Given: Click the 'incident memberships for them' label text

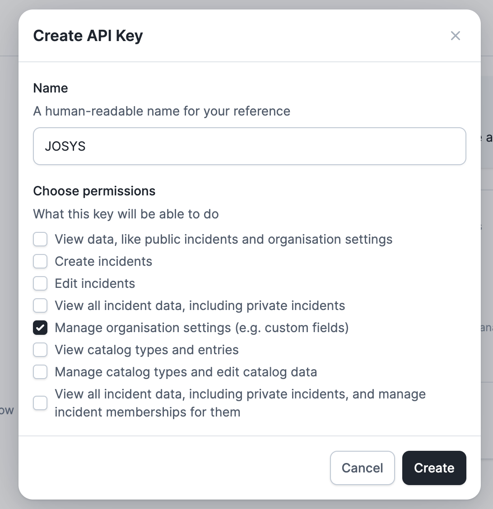Looking at the screenshot, I should pos(147,412).
